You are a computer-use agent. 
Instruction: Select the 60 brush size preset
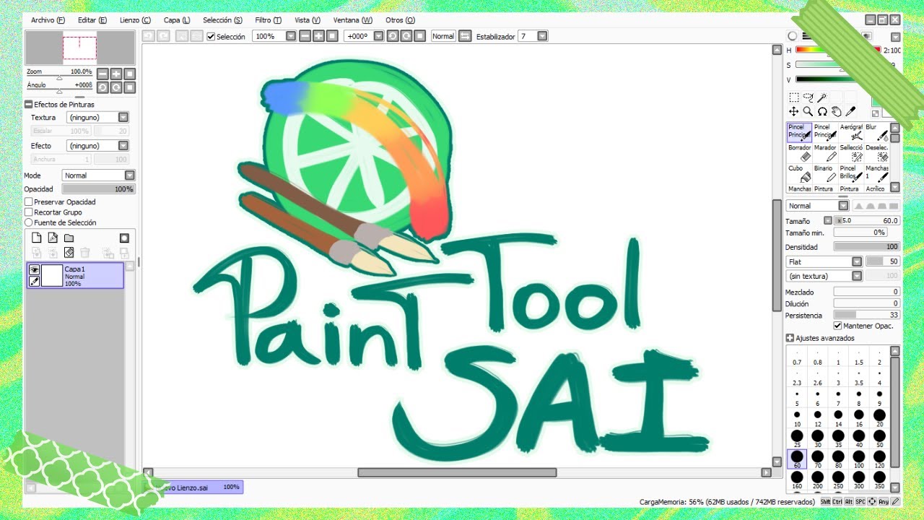[797, 459]
